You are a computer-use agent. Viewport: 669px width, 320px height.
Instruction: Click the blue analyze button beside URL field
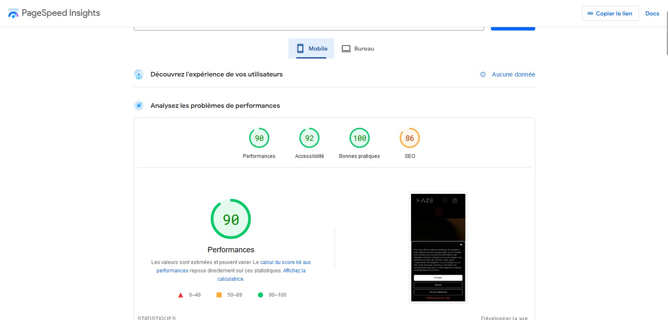coord(513,28)
